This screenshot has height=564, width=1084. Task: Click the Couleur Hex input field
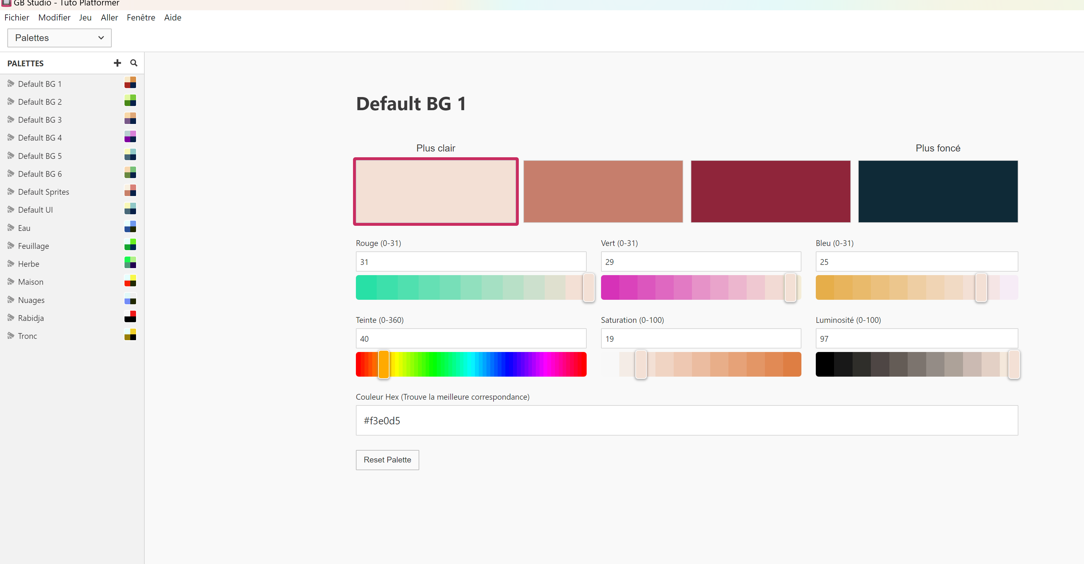[x=686, y=421]
